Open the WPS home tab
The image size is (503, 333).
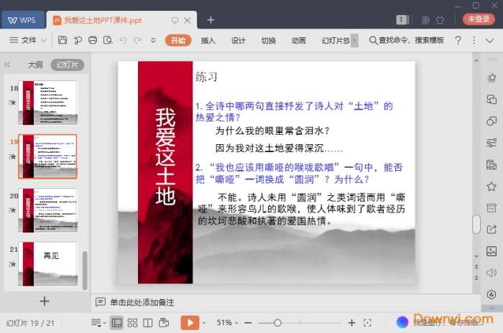tap(22, 20)
